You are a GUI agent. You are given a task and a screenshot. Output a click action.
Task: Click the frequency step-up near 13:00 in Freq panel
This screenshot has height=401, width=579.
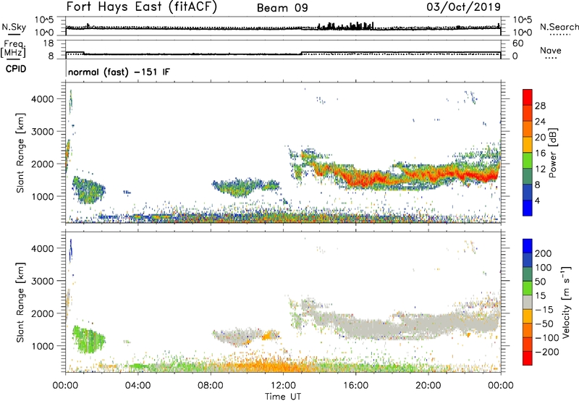(x=302, y=53)
